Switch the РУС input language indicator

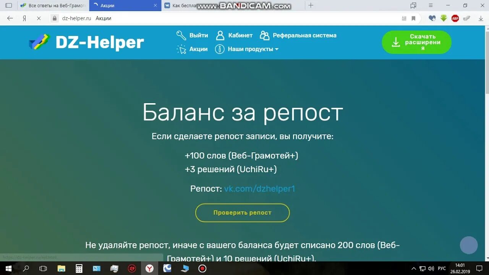click(442, 269)
